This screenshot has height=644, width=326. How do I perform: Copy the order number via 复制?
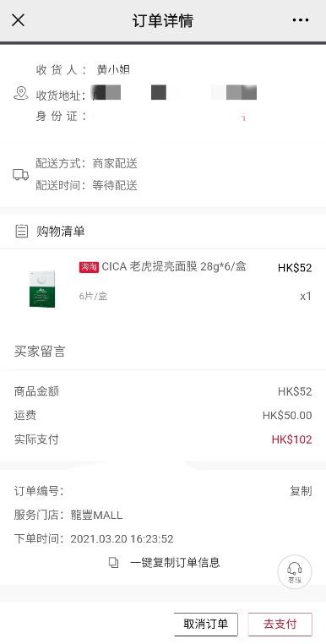301,491
